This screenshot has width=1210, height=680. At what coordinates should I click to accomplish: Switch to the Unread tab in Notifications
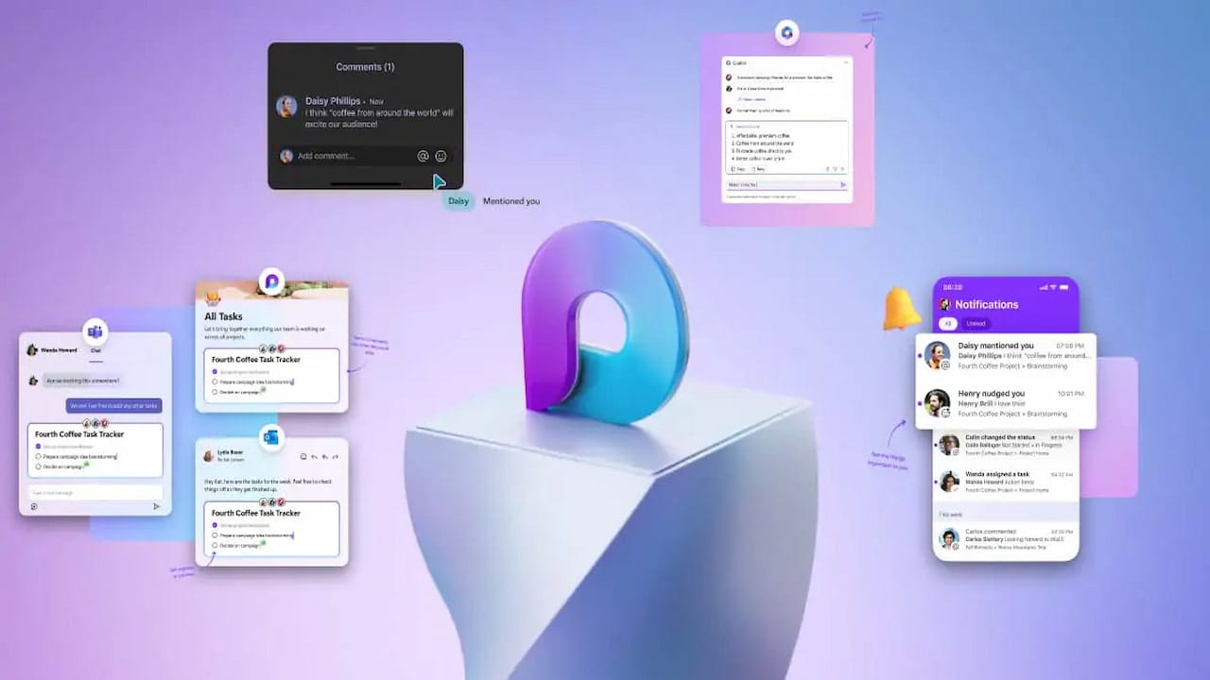(x=974, y=323)
